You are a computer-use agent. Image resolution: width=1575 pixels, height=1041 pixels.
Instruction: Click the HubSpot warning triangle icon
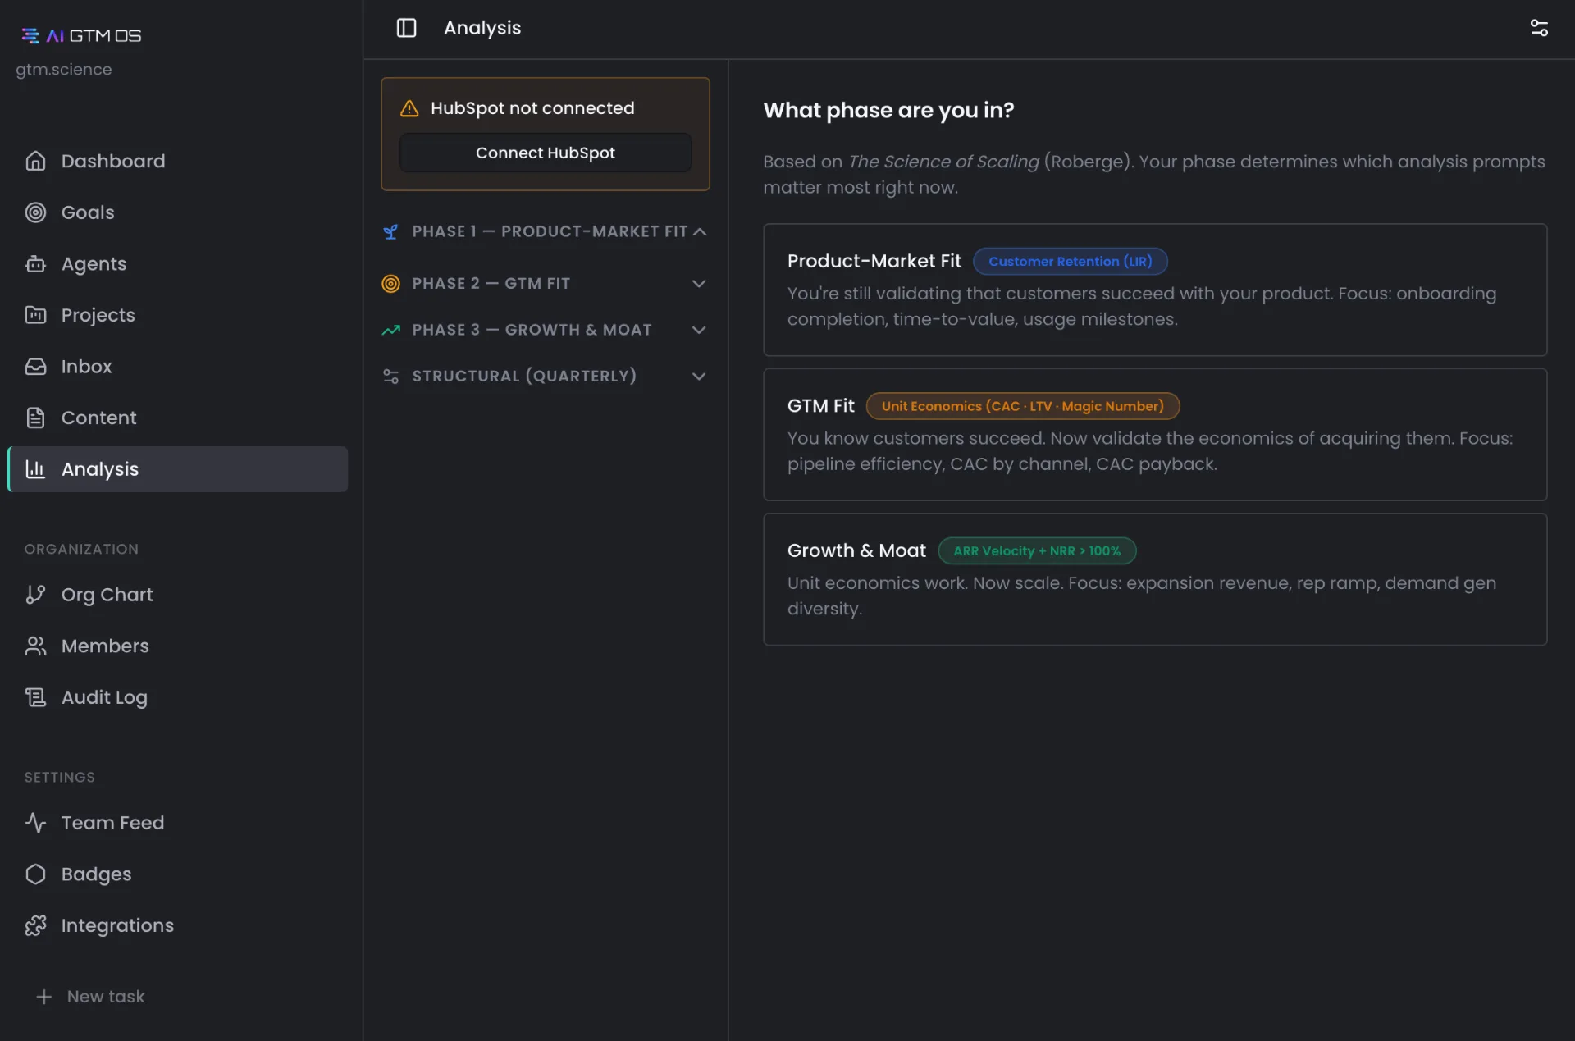(409, 108)
